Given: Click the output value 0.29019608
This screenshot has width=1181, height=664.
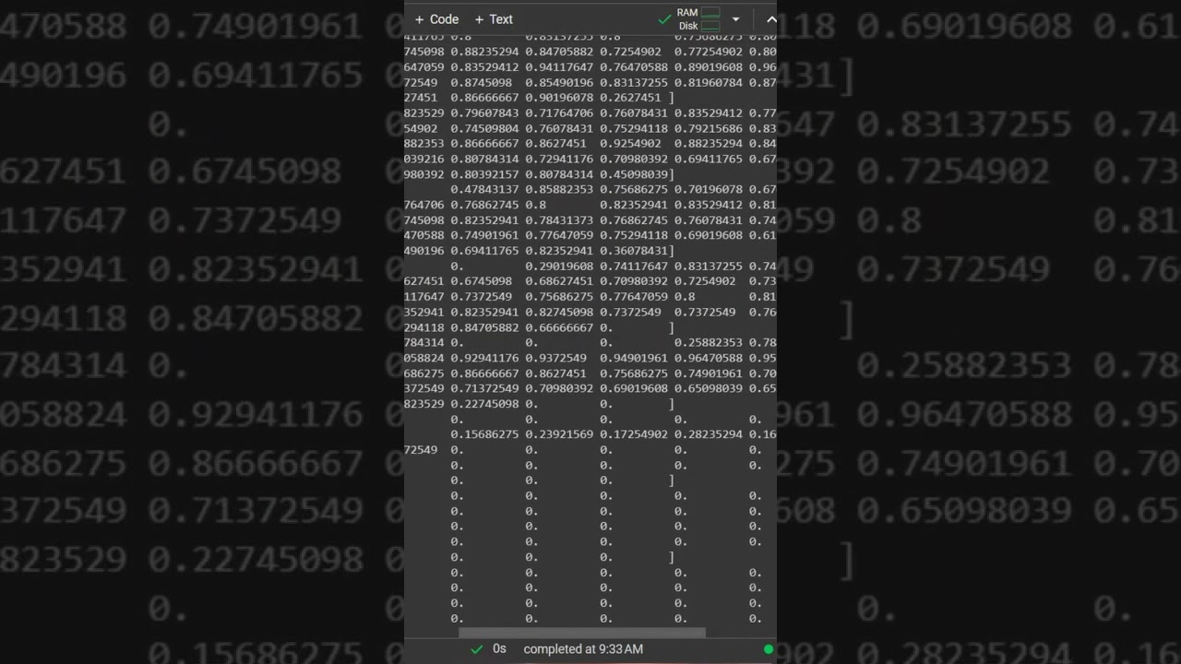Looking at the screenshot, I should click(559, 267).
